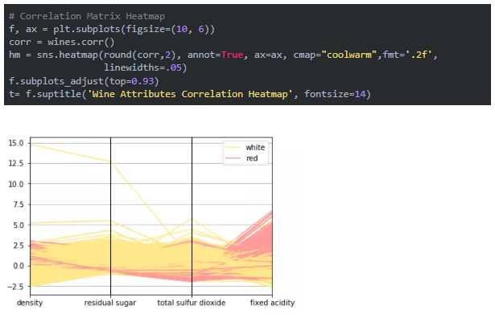Click the 'white' legend label
Screen dimensions: 495x318
coord(255,147)
